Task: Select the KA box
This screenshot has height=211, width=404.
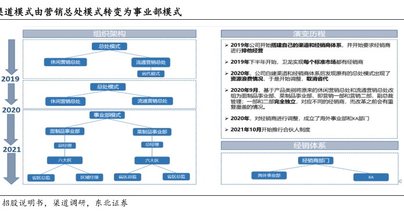Action: (371, 177)
